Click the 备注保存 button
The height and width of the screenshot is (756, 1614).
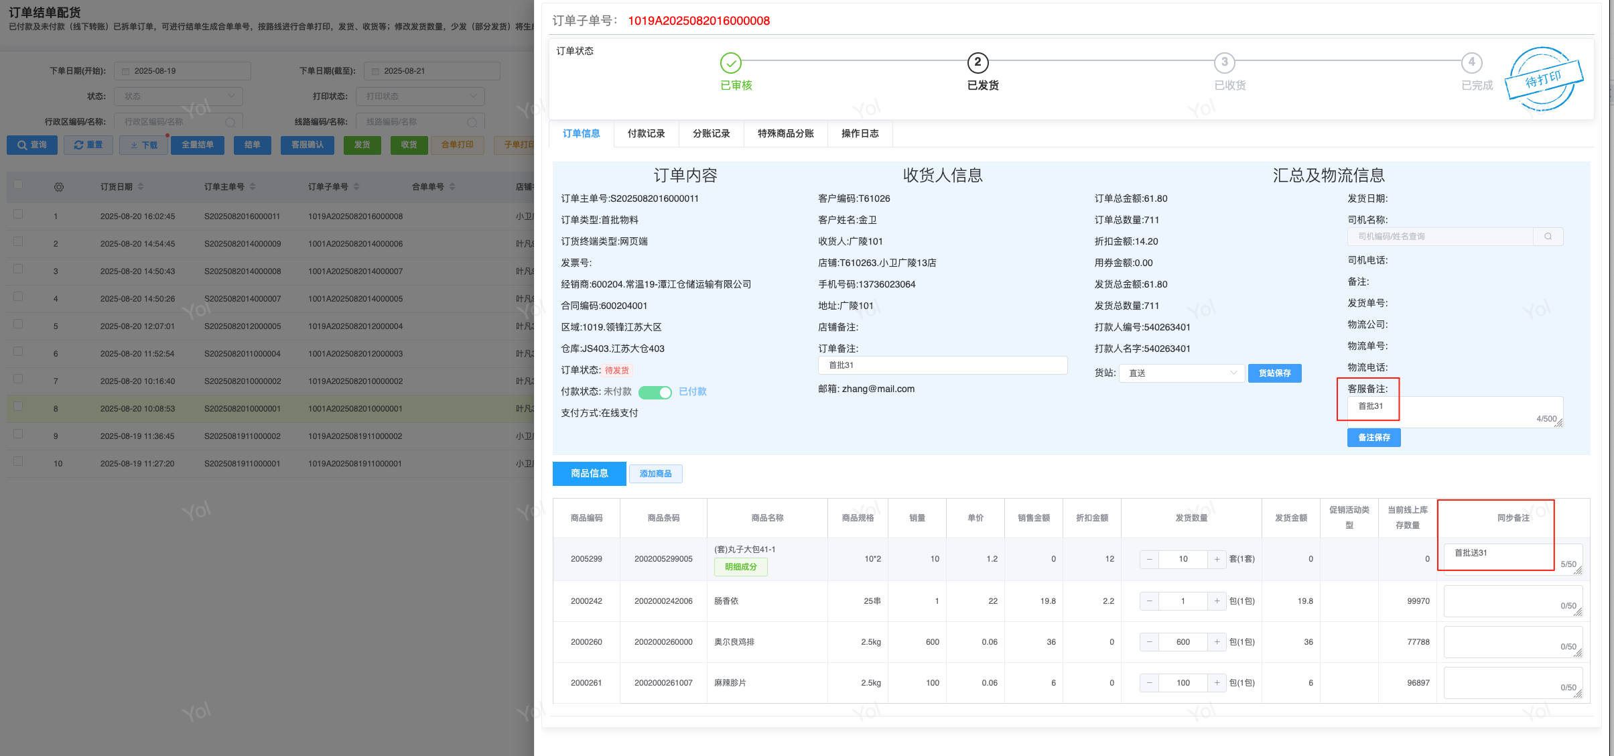point(1373,438)
